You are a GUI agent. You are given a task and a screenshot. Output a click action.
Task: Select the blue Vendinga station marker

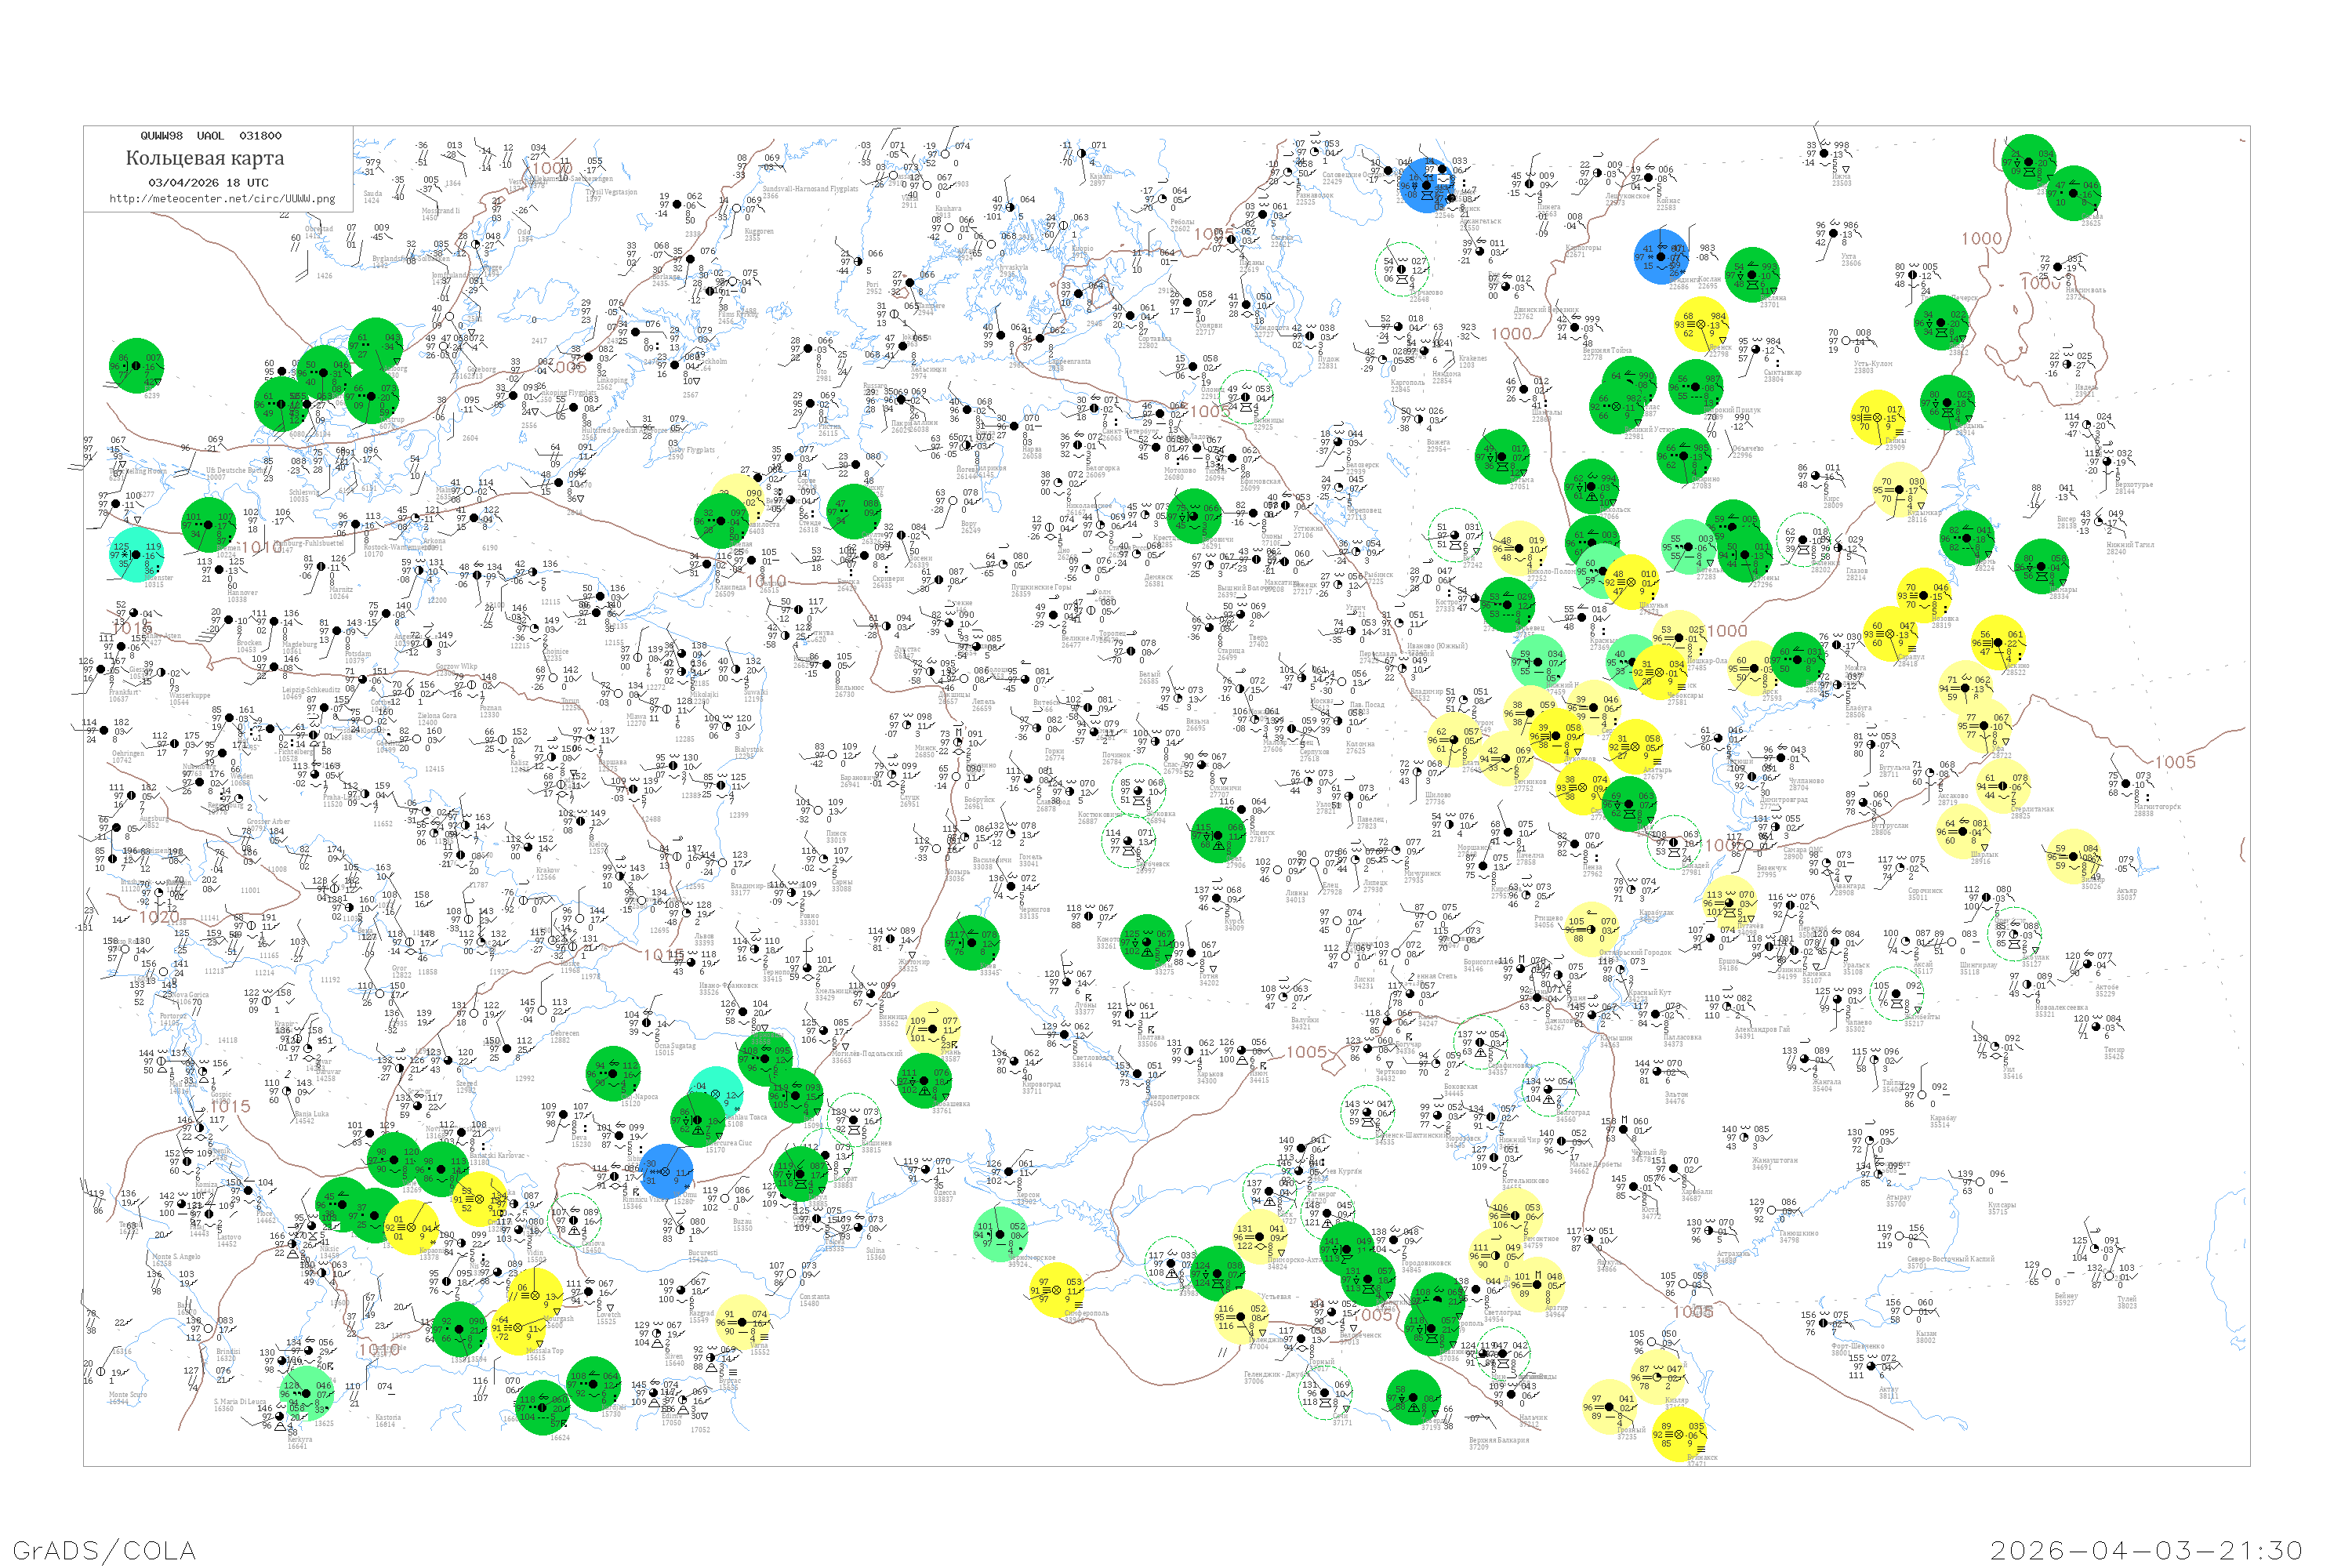pos(1661,257)
